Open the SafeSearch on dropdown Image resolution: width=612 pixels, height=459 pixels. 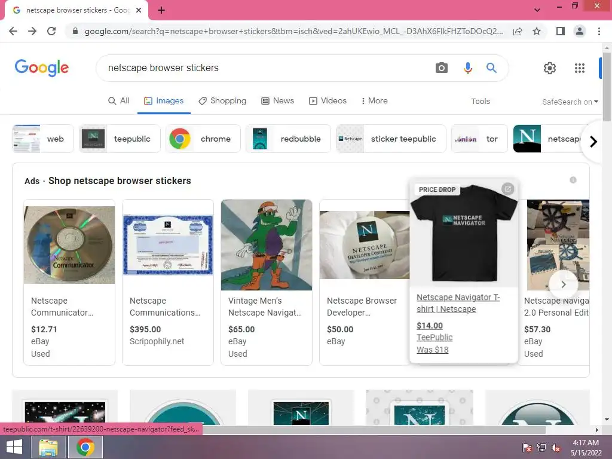(570, 102)
